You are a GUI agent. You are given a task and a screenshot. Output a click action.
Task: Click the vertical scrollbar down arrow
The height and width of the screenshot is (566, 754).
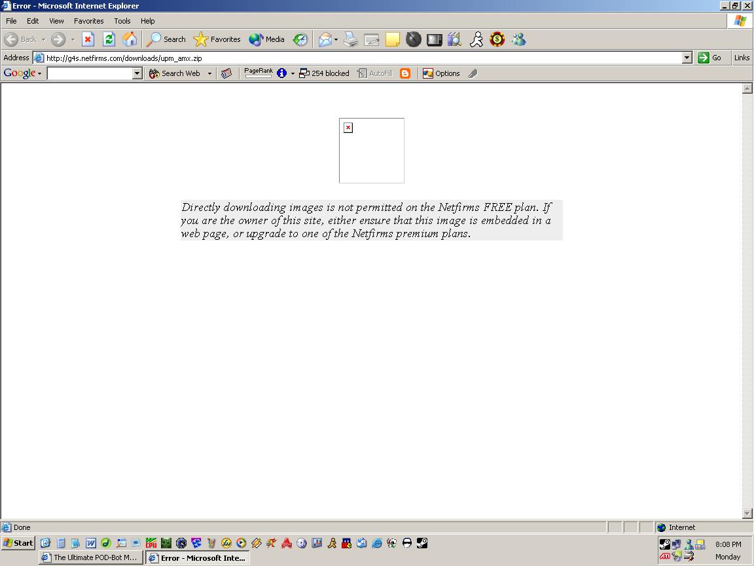coord(747,514)
